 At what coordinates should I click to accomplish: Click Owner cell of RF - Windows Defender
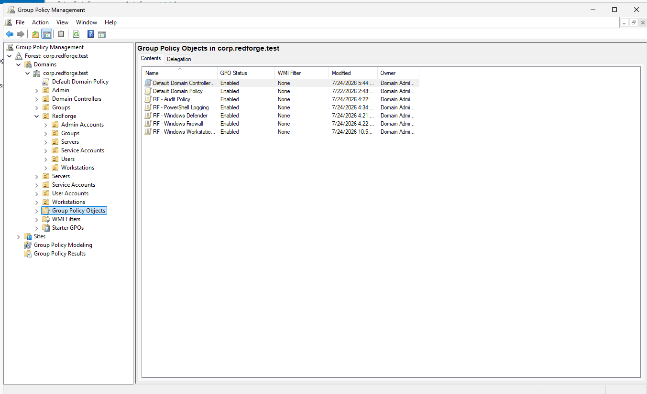pyautogui.click(x=397, y=116)
